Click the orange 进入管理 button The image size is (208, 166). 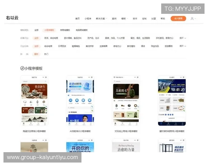click(178, 19)
